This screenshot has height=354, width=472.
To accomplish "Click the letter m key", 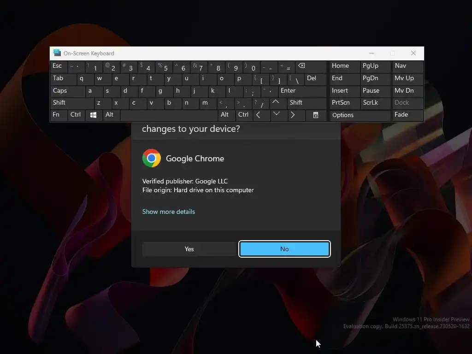I will pyautogui.click(x=208, y=103).
